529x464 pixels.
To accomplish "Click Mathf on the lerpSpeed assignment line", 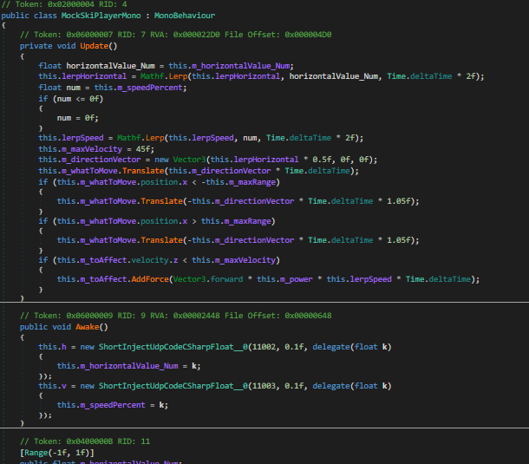I will pyautogui.click(x=129, y=138).
